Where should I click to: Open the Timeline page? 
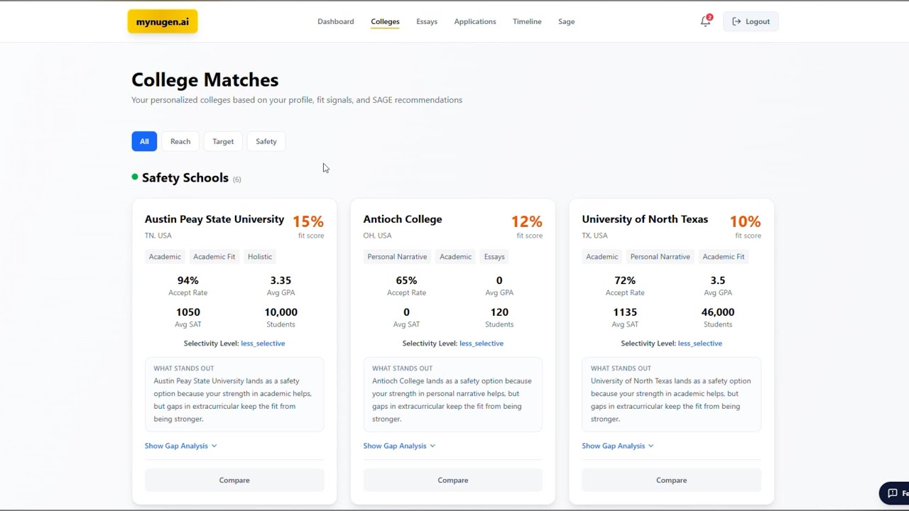point(527,21)
